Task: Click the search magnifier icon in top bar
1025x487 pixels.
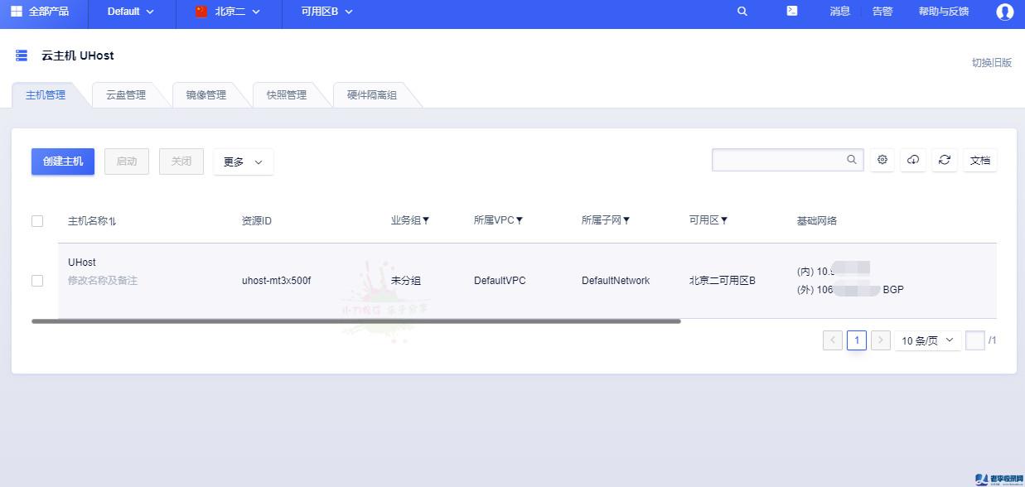Action: click(x=742, y=12)
